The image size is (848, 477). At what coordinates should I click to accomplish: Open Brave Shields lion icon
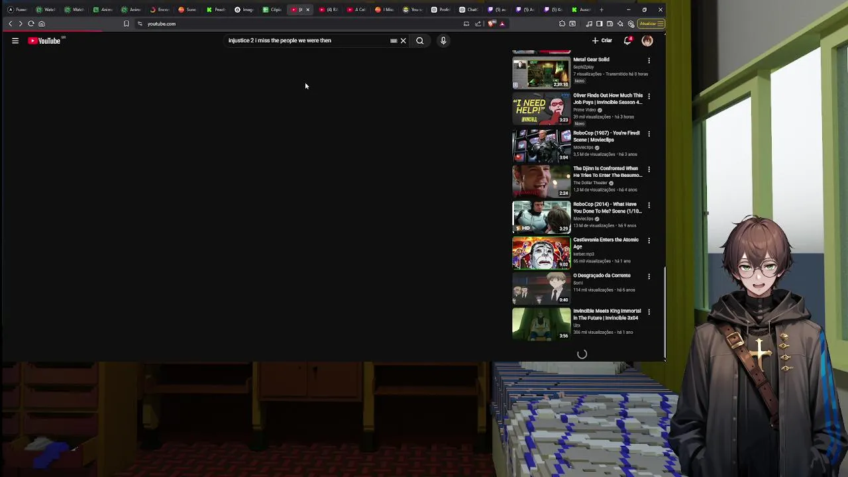492,24
